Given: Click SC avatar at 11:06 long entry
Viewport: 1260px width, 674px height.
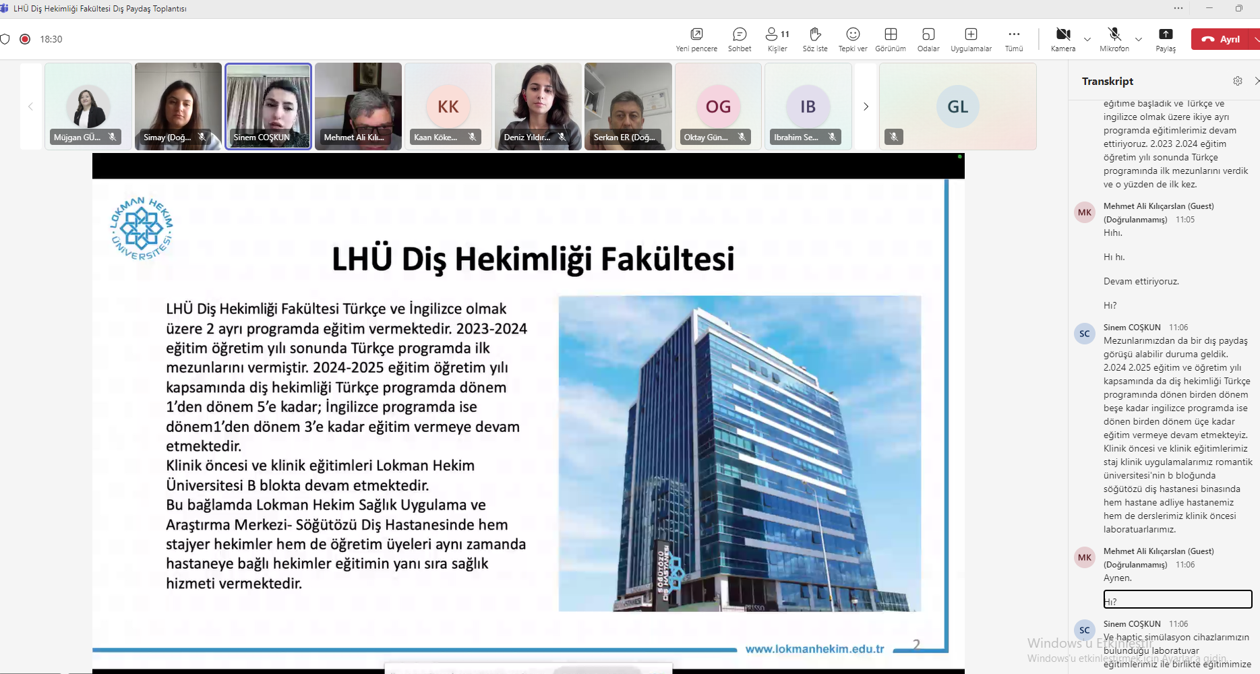Looking at the screenshot, I should [1085, 334].
